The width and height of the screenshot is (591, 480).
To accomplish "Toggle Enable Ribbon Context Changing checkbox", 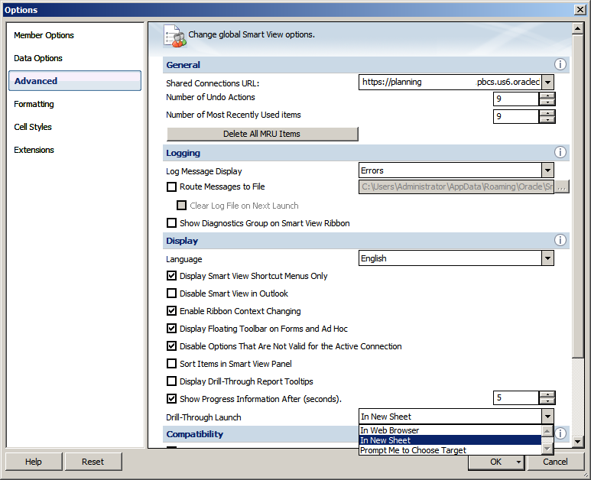I will click(171, 311).
